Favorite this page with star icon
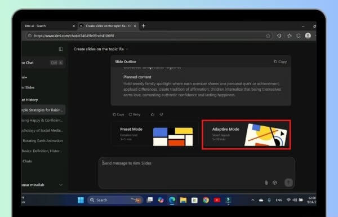This screenshot has width=338, height=217. coord(268,36)
